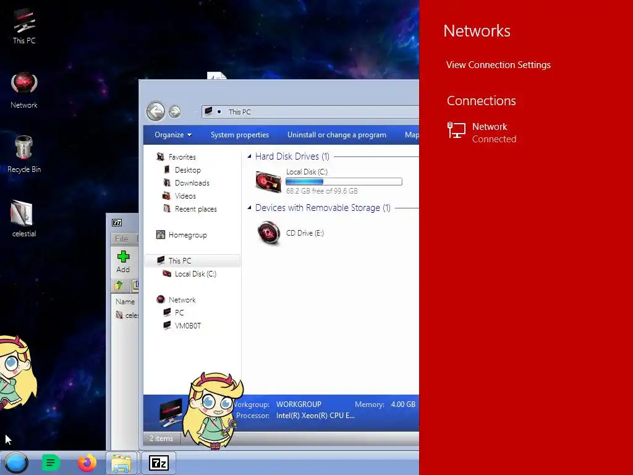Select Recent places in navigation pane
This screenshot has width=633, height=475.
click(190, 209)
